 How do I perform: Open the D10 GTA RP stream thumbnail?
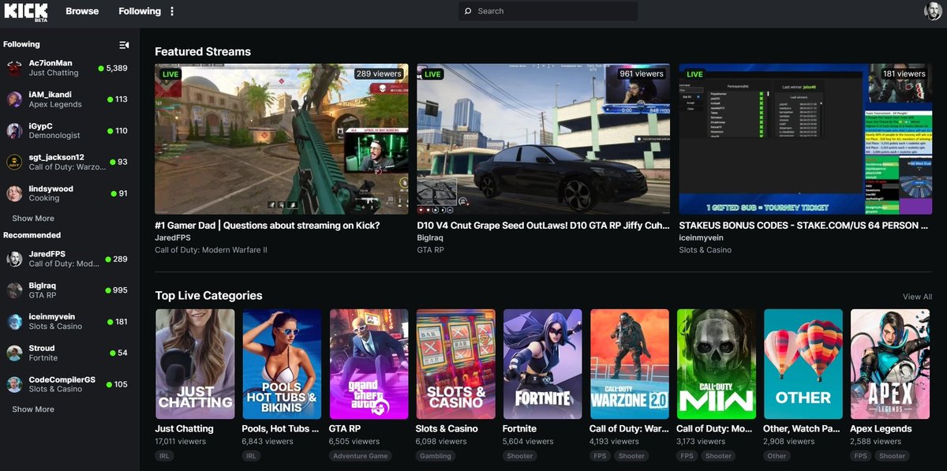click(543, 139)
